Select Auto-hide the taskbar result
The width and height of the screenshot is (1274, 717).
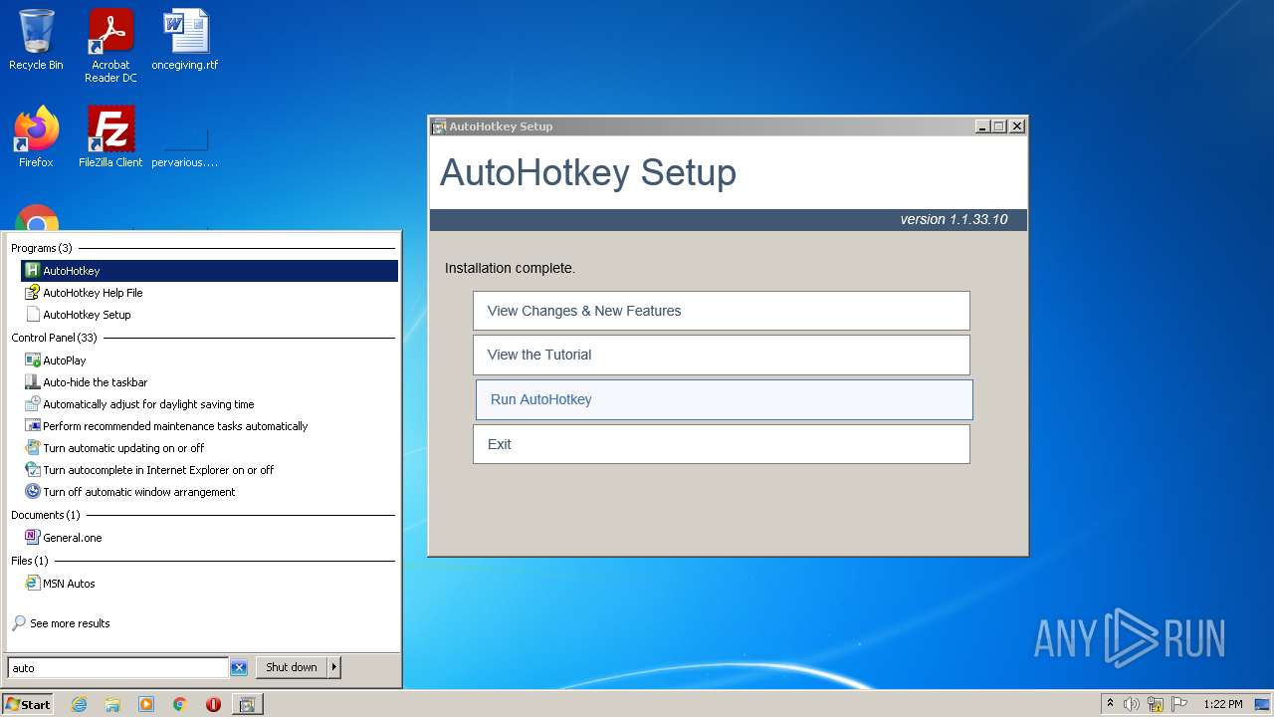pyautogui.click(x=209, y=382)
